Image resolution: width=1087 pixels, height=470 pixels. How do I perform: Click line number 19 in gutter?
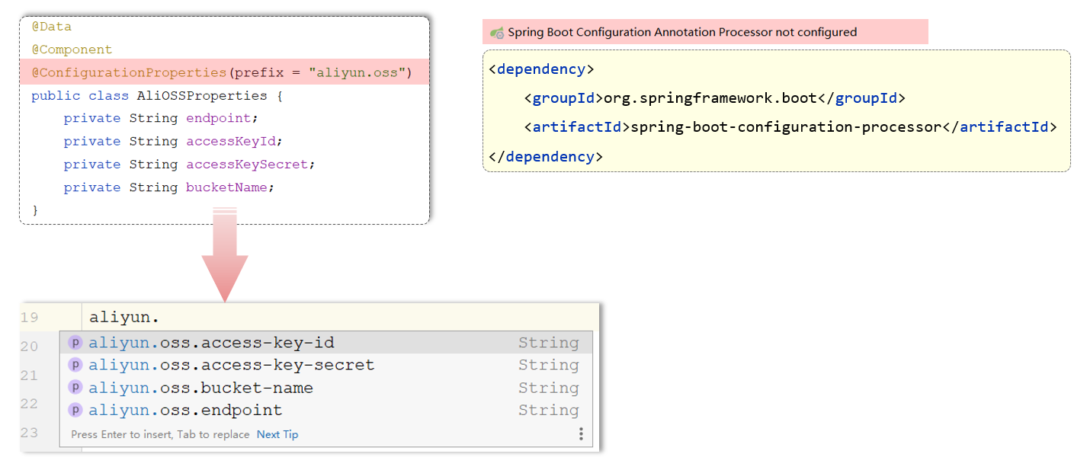30,318
